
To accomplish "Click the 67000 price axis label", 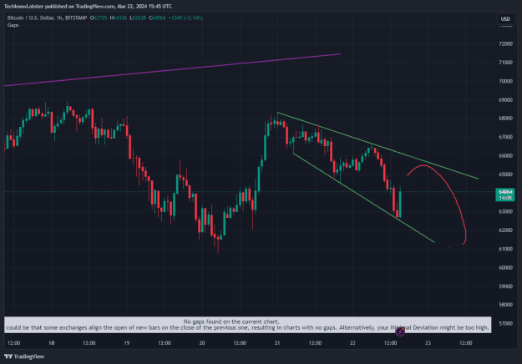I will point(505,137).
